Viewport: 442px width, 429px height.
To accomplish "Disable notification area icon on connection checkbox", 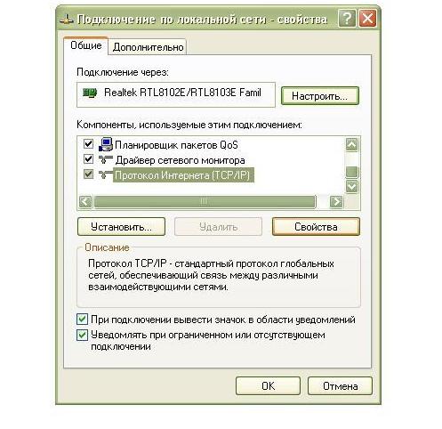I will 82,320.
